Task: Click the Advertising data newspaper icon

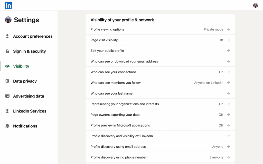Action: 7,96
